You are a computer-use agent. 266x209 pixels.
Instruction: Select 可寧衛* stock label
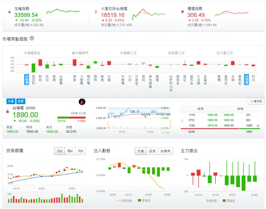coord(137,80)
